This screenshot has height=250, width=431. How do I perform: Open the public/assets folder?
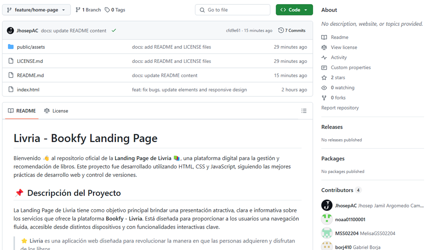click(31, 47)
